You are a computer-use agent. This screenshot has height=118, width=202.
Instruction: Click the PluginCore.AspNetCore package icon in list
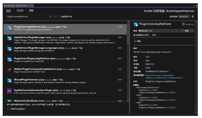(10, 28)
